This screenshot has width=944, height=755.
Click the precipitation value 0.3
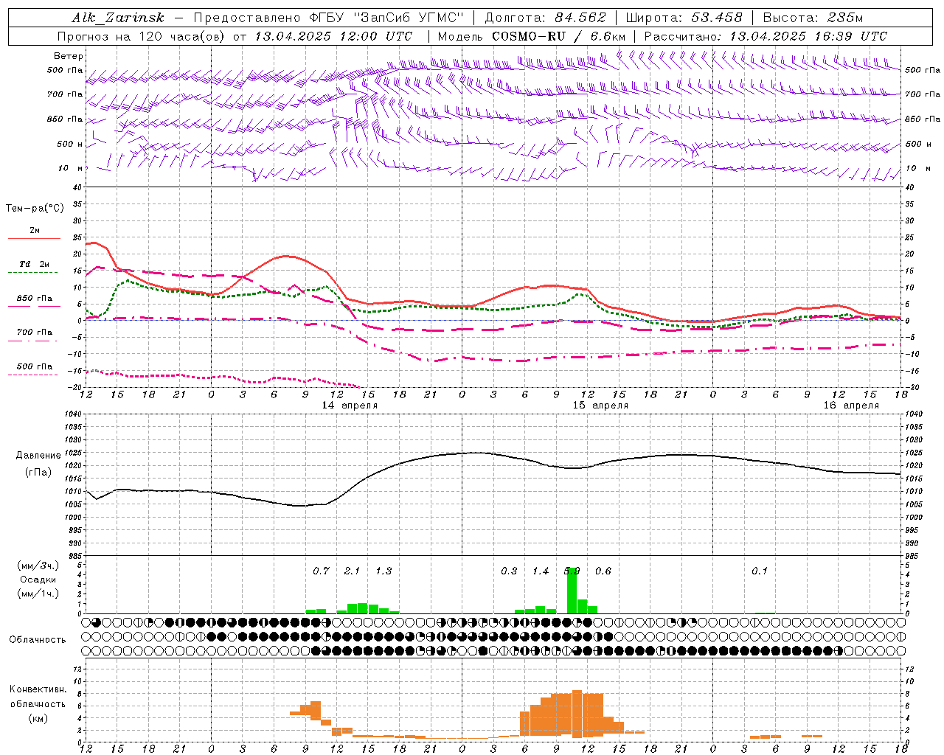pyautogui.click(x=509, y=571)
